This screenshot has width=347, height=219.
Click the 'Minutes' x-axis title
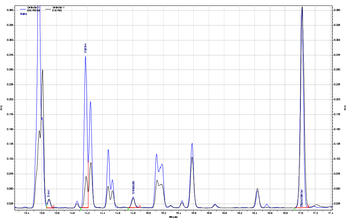[x=173, y=217]
